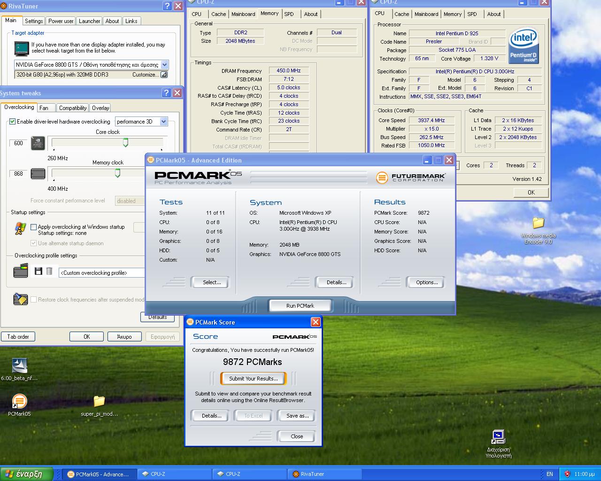Open Διαχείριση Υπολογιστή desktop shortcut
The height and width of the screenshot is (481, 601).
tap(499, 444)
